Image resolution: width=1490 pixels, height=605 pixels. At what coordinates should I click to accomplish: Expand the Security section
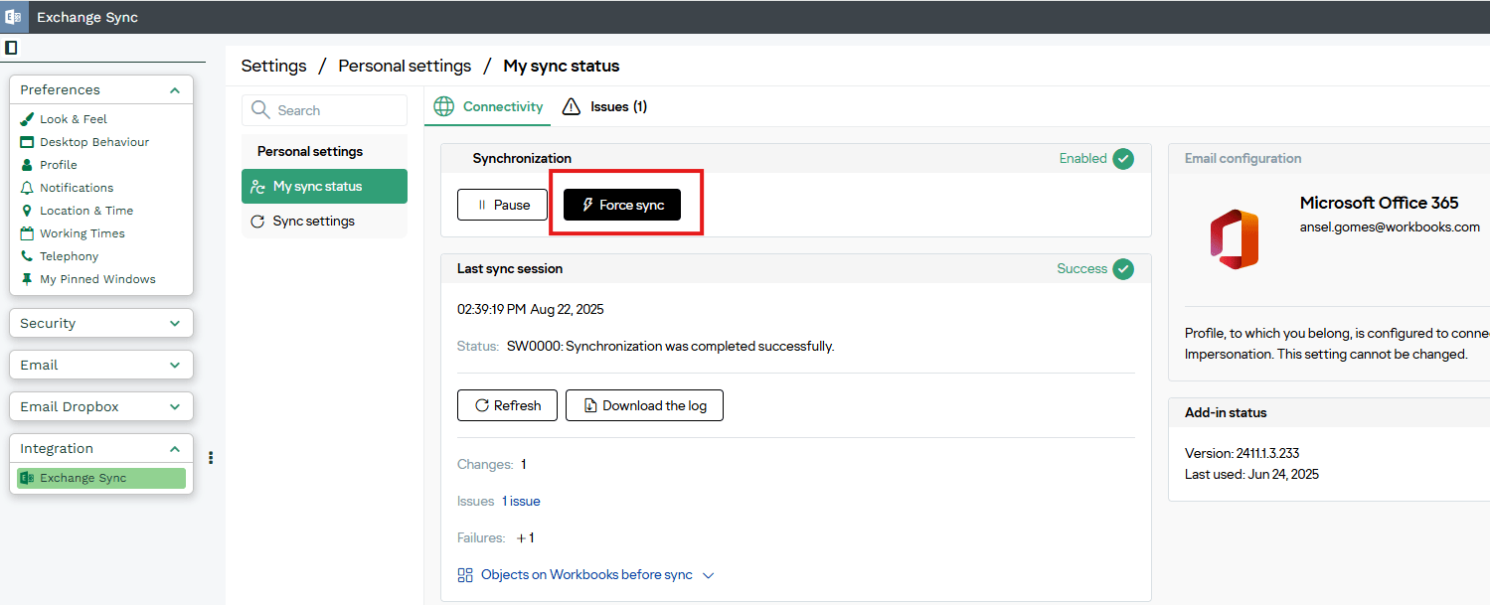pos(175,324)
